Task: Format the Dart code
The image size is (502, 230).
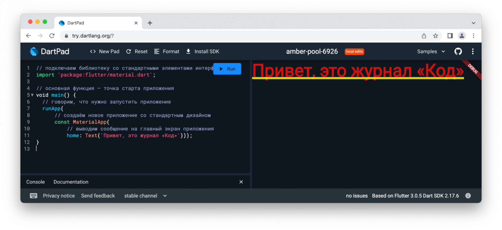Action: (x=167, y=51)
